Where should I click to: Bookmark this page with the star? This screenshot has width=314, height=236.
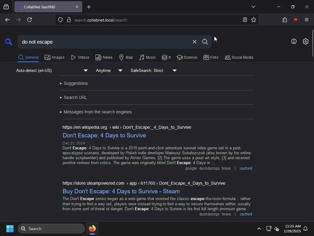pyautogui.click(x=254, y=20)
